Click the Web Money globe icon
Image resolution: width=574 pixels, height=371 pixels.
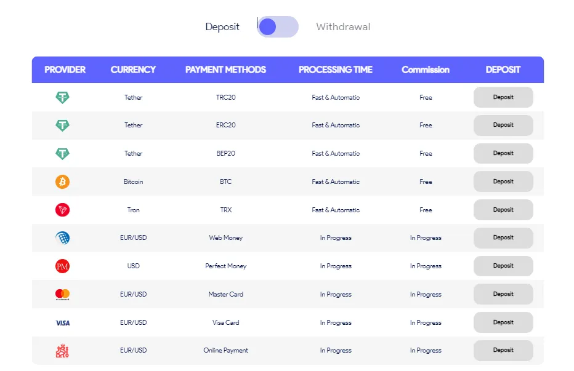point(62,237)
